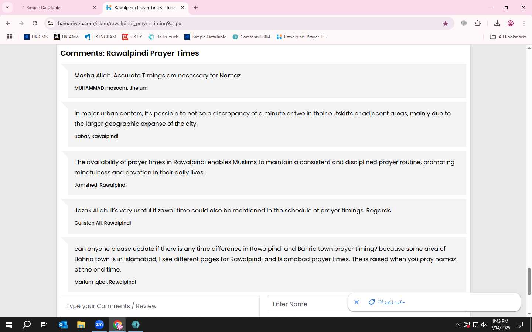Open the Chrome downloads icon
The width and height of the screenshot is (532, 332).
tap(497, 23)
